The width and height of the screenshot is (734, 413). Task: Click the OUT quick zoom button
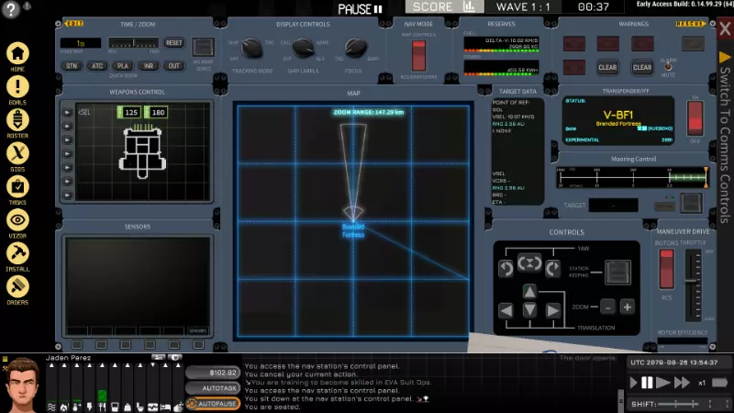click(173, 66)
